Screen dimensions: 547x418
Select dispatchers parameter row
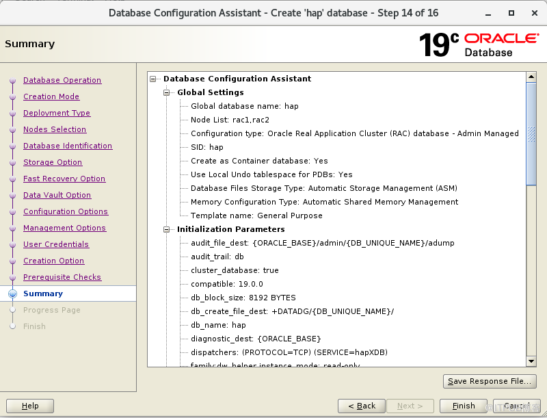click(289, 352)
